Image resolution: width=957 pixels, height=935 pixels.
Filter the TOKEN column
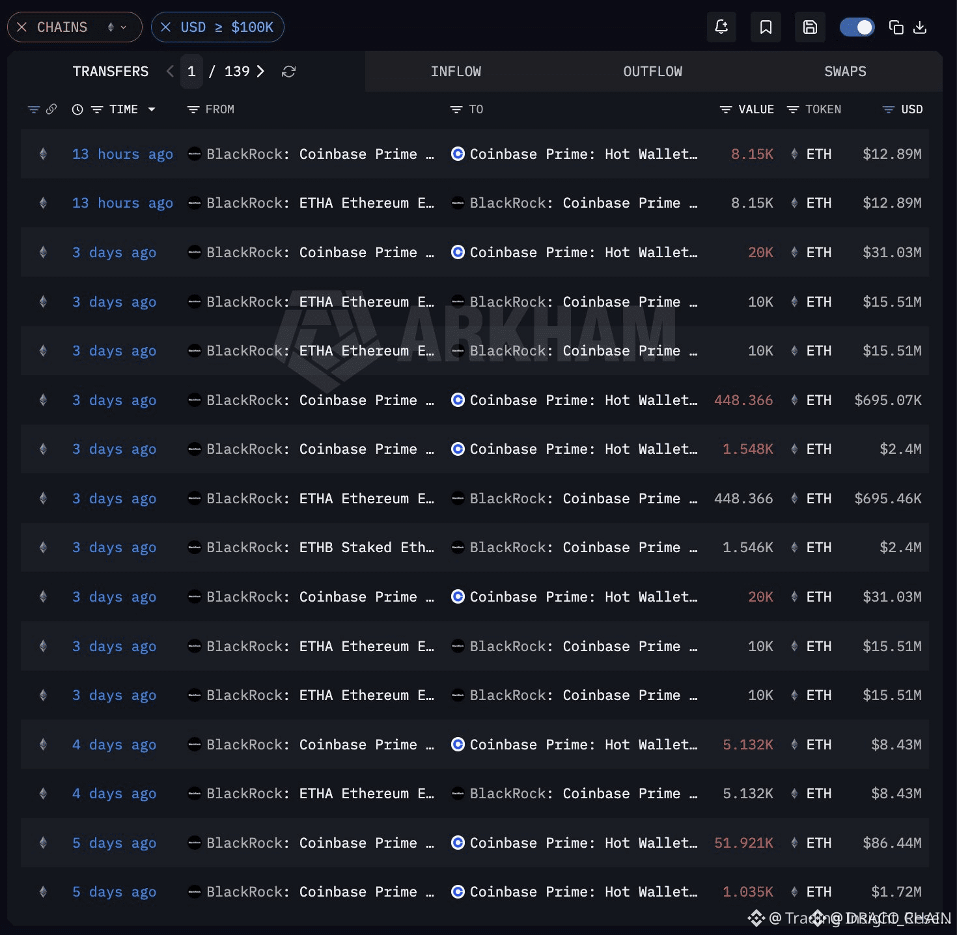793,109
